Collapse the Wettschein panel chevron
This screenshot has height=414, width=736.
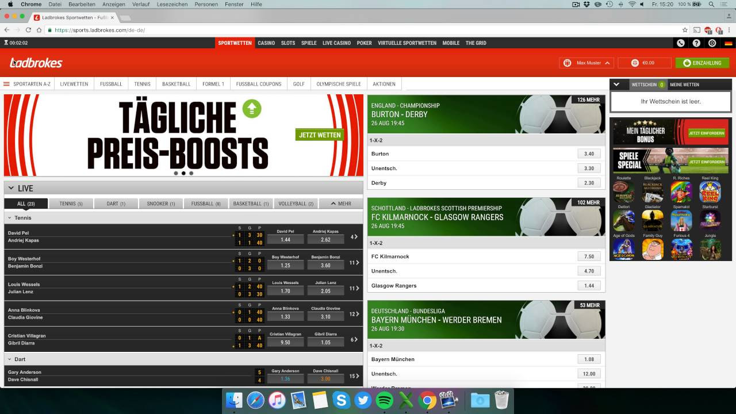(616, 85)
